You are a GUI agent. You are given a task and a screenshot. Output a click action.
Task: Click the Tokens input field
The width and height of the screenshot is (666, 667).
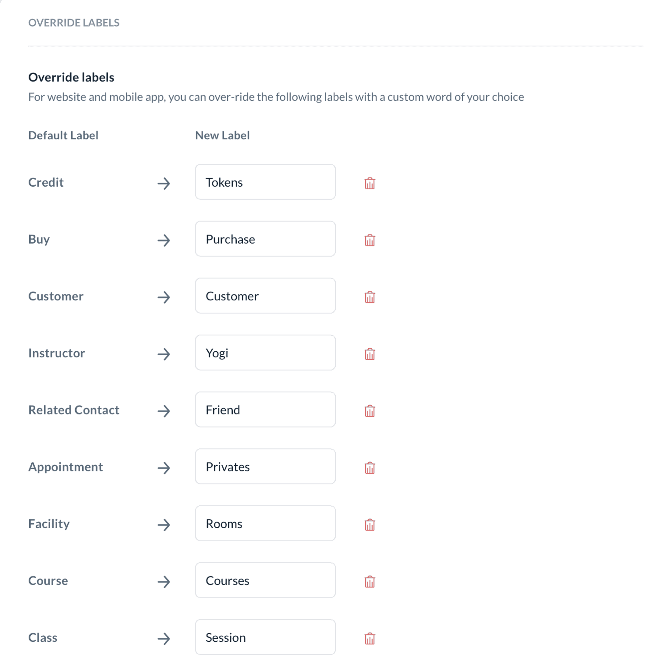pos(265,182)
